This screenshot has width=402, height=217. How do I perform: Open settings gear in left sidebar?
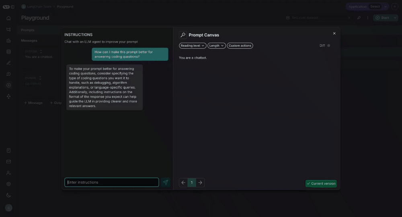click(9, 184)
